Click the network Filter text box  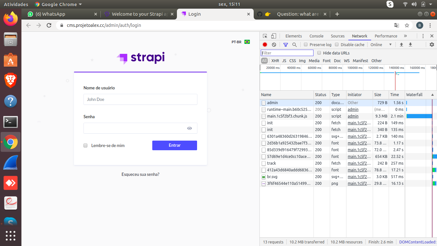click(287, 53)
